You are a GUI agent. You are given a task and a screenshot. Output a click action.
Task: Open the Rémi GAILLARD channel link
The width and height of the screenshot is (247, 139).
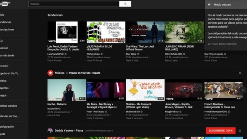click(x=173, y=54)
